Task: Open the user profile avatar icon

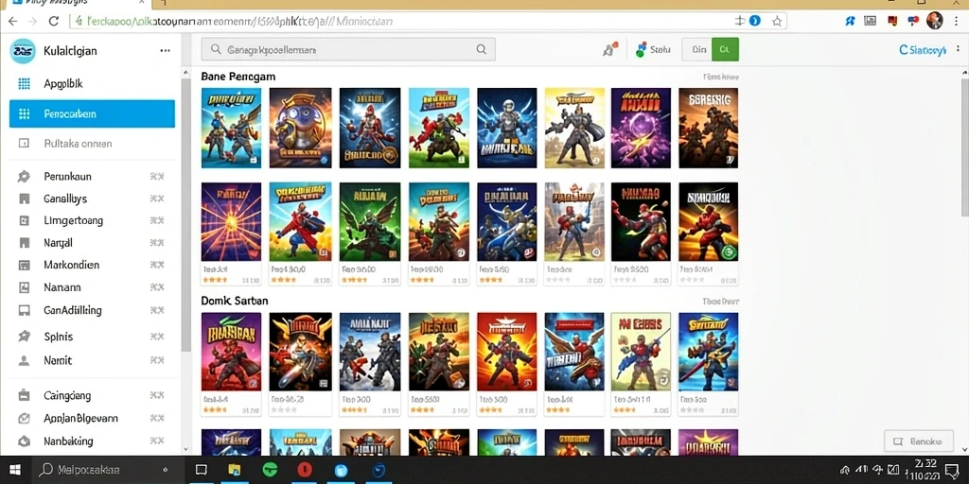Action: click(x=934, y=21)
